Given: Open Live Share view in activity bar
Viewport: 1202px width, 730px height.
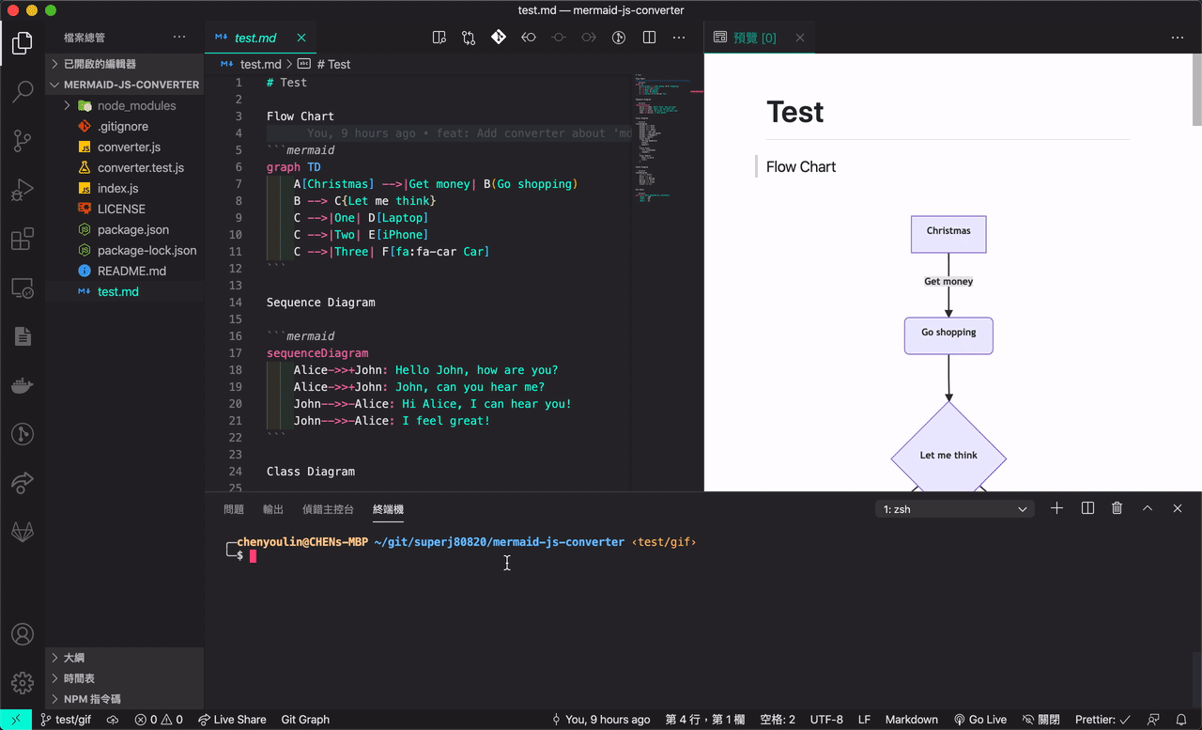Looking at the screenshot, I should click(x=23, y=483).
